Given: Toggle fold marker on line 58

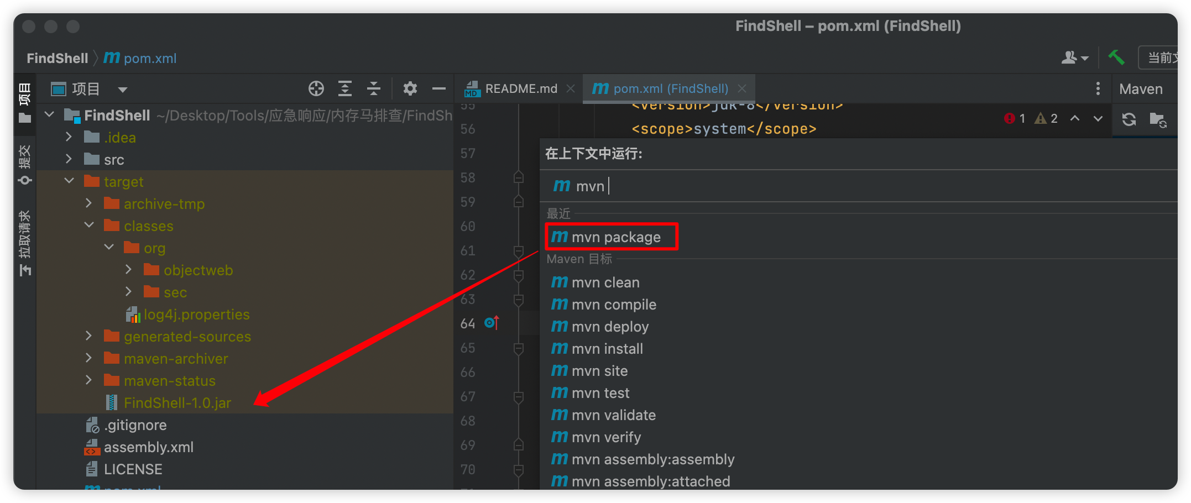Looking at the screenshot, I should click(519, 177).
